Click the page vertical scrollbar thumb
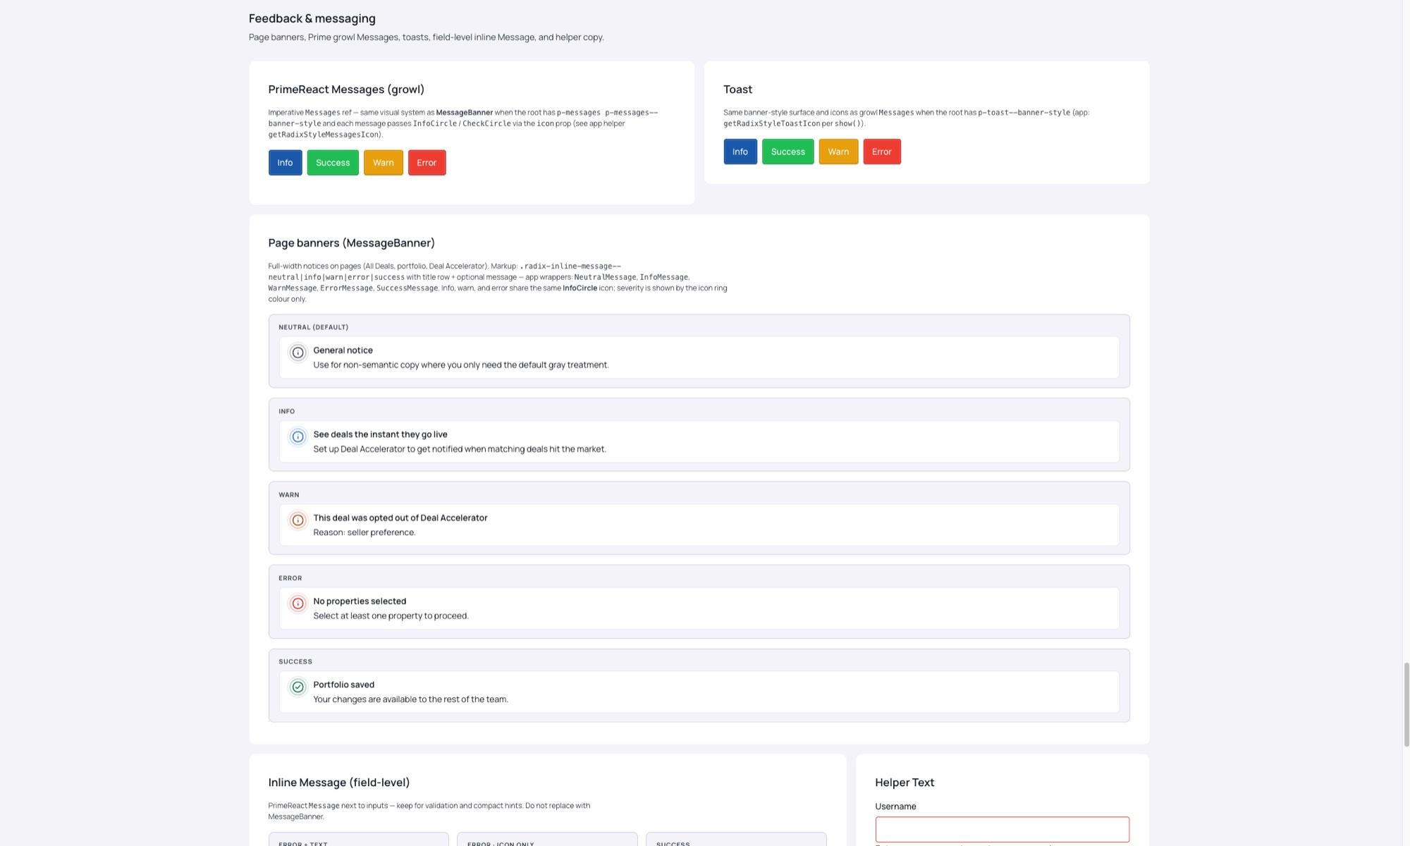This screenshot has width=1410, height=846. (x=1406, y=704)
